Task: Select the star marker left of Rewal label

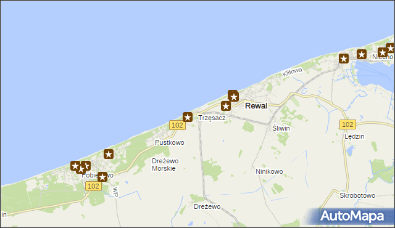Action: coord(226,106)
